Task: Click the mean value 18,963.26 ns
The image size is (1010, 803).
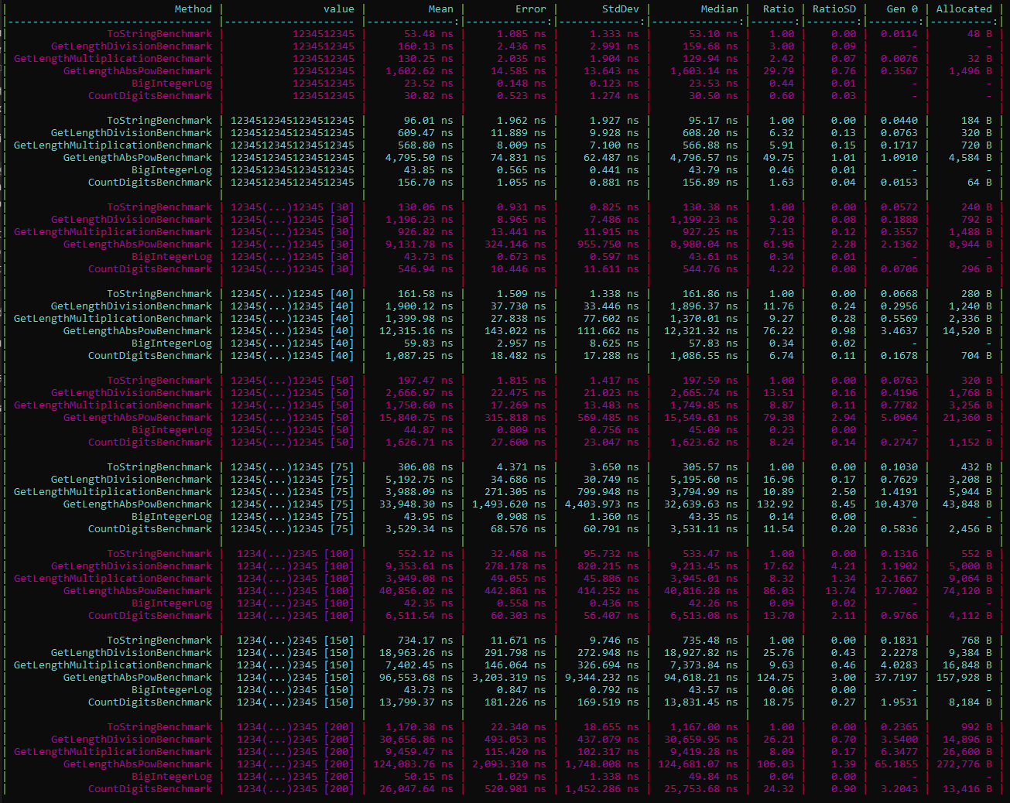Action: tap(416, 653)
